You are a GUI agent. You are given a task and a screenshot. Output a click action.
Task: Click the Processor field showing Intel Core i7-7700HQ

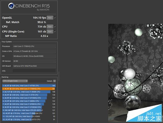(34, 46)
